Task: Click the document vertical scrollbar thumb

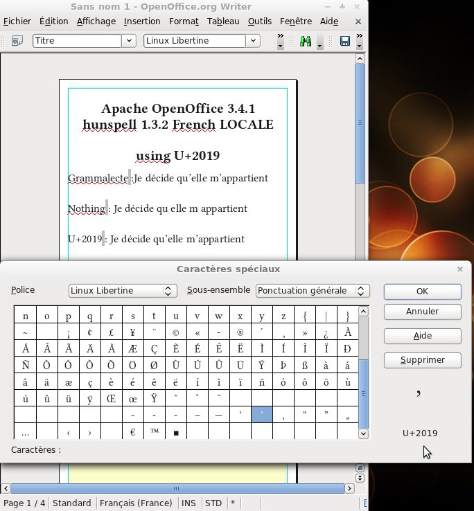Action: (360, 123)
